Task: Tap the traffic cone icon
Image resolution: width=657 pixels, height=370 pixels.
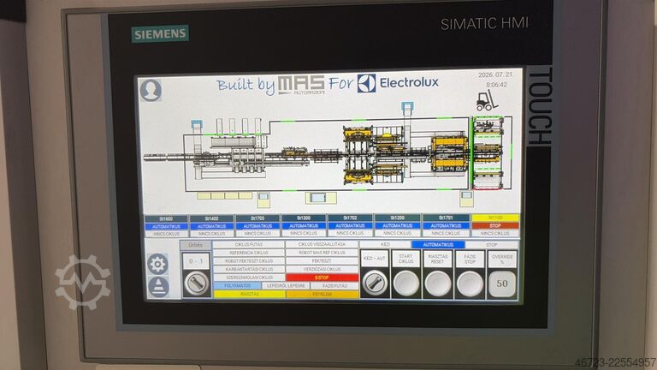Action: (158, 288)
